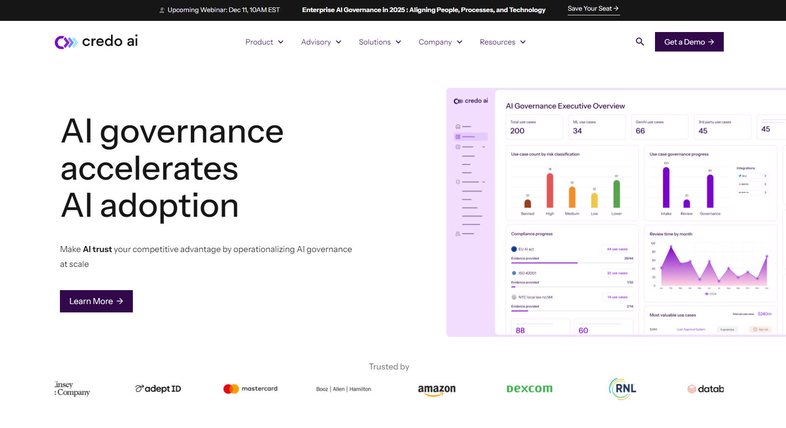The image size is (786, 428).
Task: Follow the Save Your Seat link
Action: coord(593,9)
